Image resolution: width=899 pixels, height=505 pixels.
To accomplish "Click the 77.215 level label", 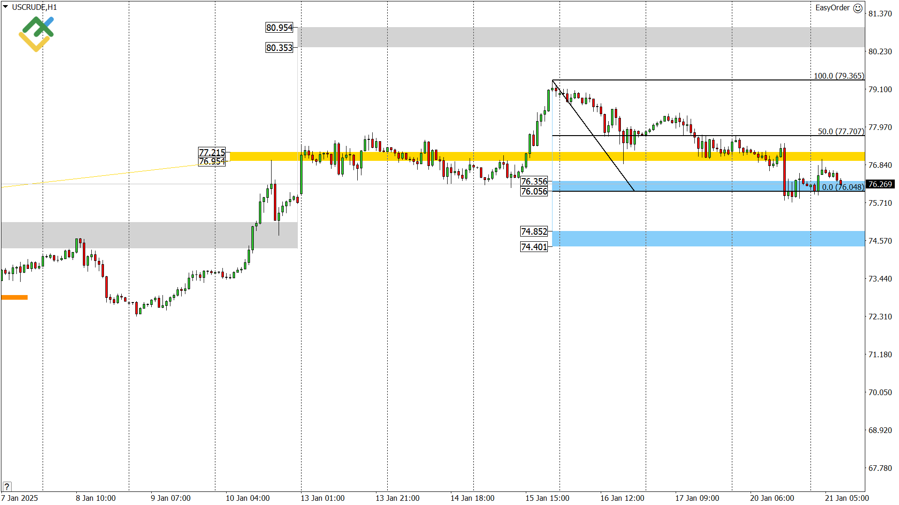I will (212, 152).
